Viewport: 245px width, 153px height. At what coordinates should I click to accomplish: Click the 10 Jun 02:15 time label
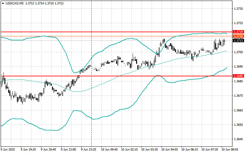130,150
